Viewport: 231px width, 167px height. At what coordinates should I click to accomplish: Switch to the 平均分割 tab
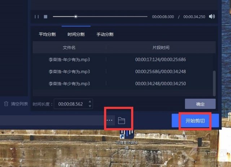47,35
